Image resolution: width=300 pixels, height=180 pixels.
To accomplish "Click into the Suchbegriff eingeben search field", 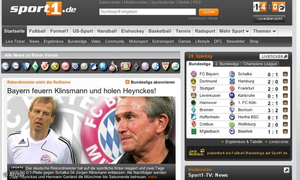I will pyautogui.click(x=147, y=12).
